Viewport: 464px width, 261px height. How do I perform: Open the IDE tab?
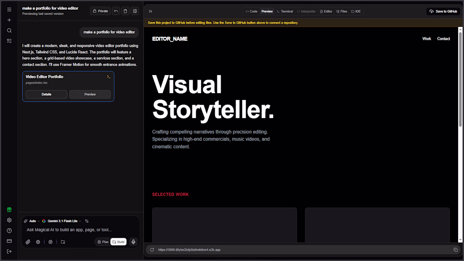[x=356, y=11]
